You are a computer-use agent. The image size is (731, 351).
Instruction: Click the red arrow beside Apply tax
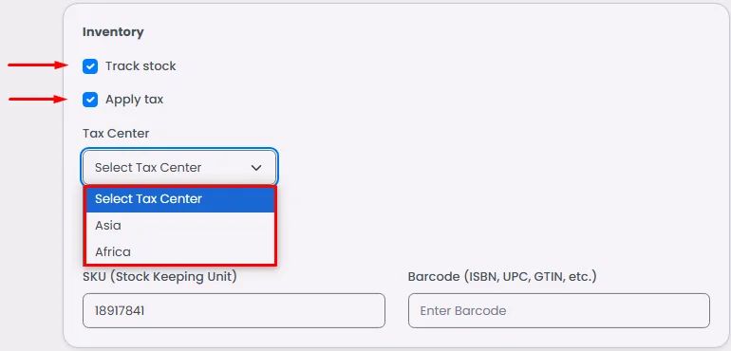pyautogui.click(x=38, y=99)
